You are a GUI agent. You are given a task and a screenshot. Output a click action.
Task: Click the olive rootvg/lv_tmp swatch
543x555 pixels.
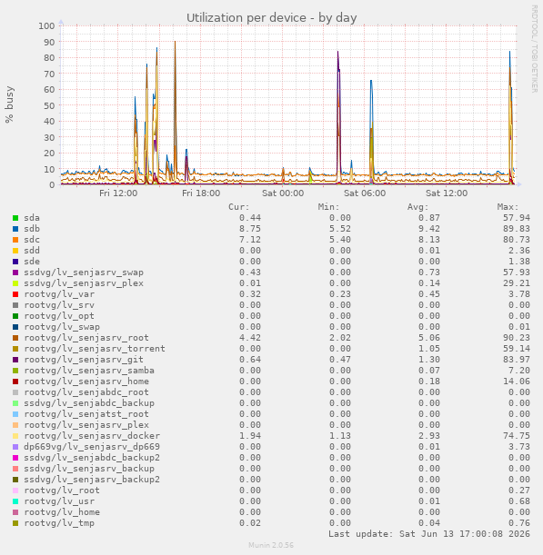(15, 523)
